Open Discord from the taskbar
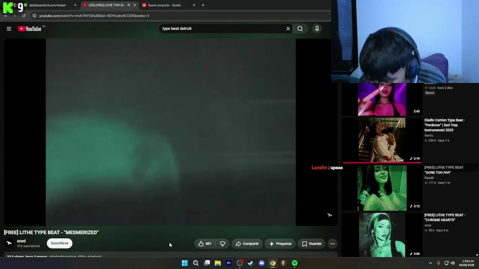The image size is (479, 269). (262, 263)
